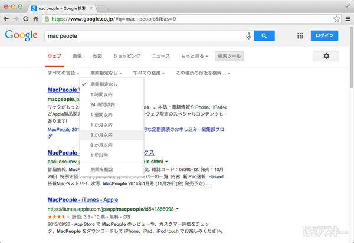Open the すべての結果 dropdown

tap(149, 73)
